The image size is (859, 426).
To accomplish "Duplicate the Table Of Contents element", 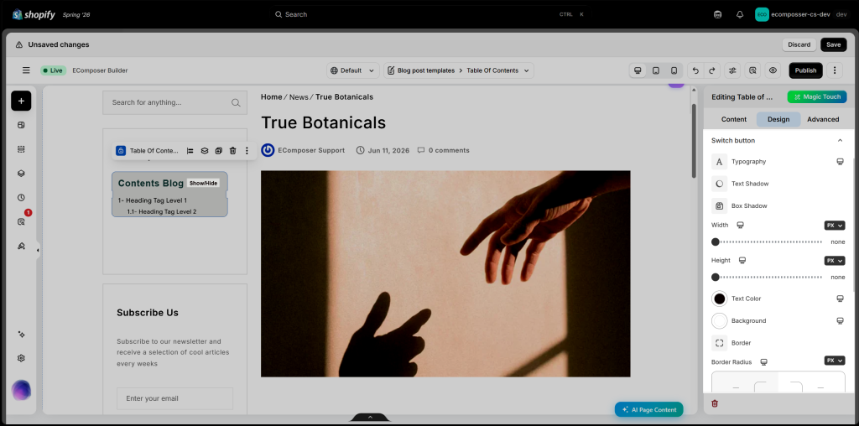I will (219, 151).
